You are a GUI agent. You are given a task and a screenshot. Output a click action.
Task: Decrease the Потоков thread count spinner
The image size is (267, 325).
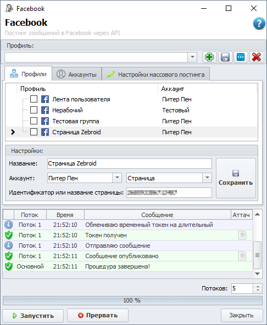[258, 290]
